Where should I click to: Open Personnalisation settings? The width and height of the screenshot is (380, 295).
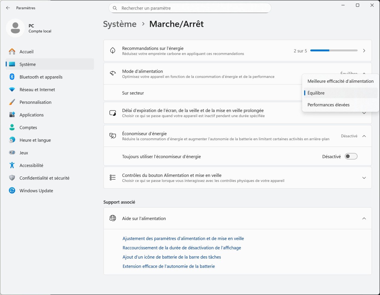point(50,102)
